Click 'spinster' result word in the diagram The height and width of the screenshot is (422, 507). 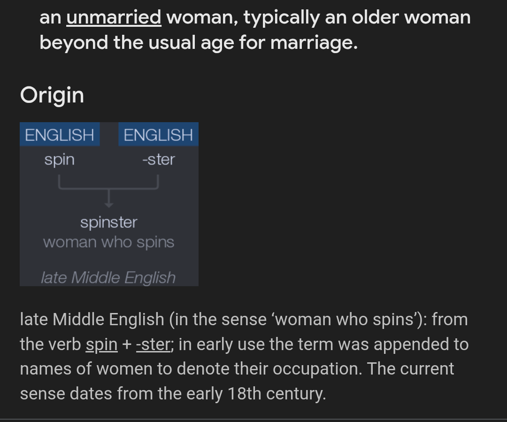(x=109, y=223)
